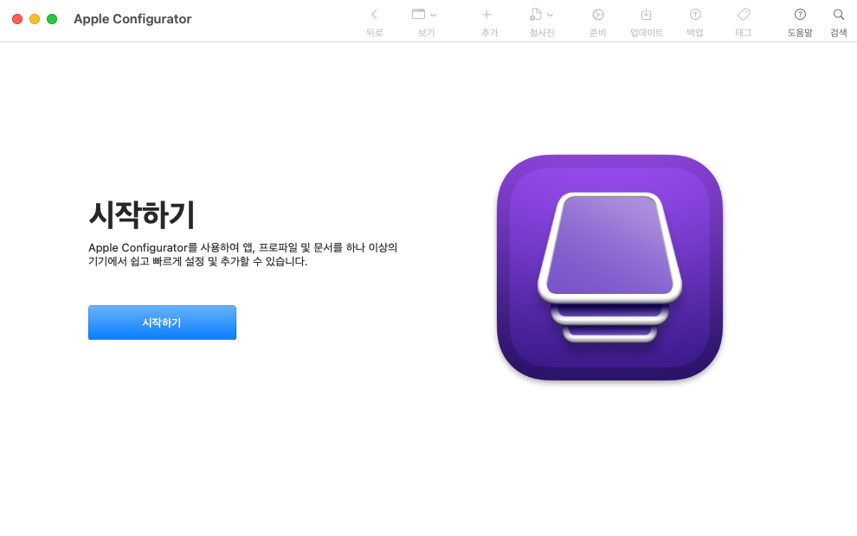Image resolution: width=857 pixels, height=536 pixels.
Task: Click the purple Apple Configurator app image
Action: [x=609, y=267]
